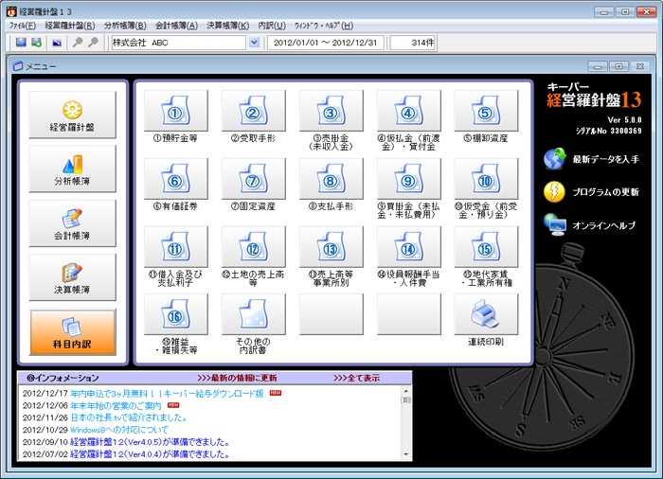This screenshot has height=479, width=663.
Task: Click >>>全て表示 link
Action: (x=356, y=378)
